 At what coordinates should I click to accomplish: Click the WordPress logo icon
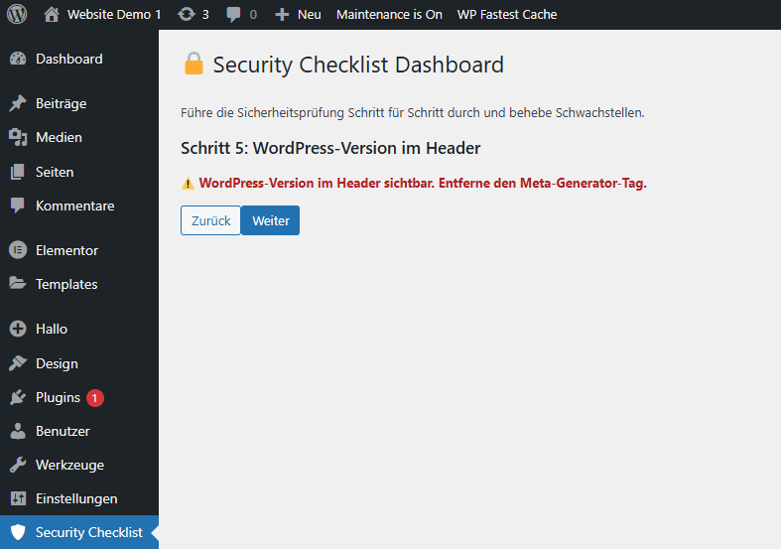tap(17, 15)
